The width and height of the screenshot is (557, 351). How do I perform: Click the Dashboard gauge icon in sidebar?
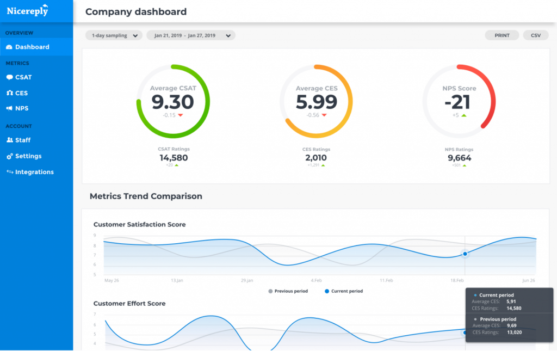click(9, 47)
